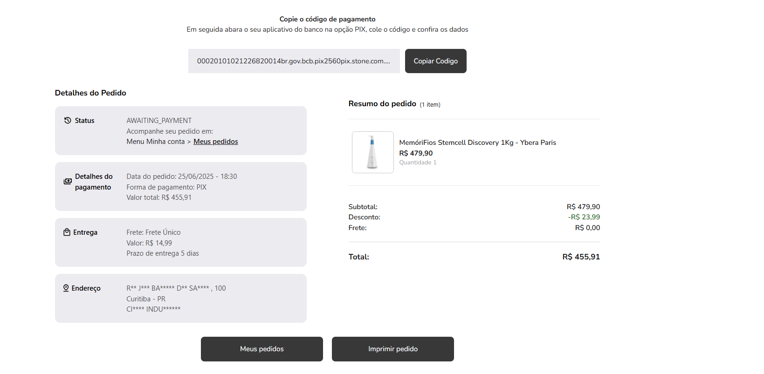Click the Entrega package icon
This screenshot has width=764, height=374.
point(67,232)
